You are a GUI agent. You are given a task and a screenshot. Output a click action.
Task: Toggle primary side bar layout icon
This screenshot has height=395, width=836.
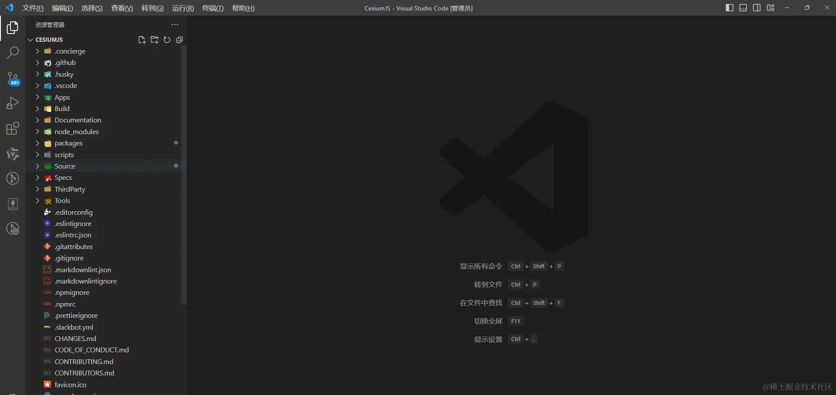click(x=730, y=8)
